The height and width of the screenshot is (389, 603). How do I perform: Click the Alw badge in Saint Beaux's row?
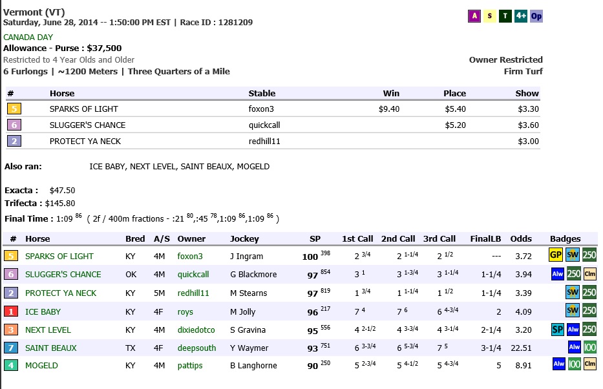(x=574, y=348)
